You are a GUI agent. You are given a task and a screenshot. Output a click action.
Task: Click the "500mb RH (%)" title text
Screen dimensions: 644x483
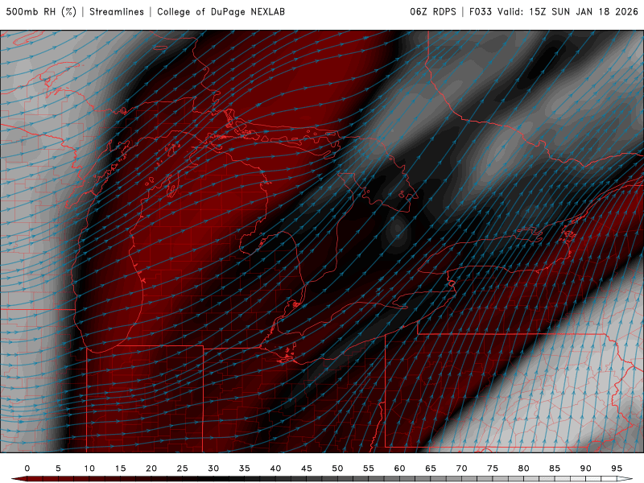(41, 11)
